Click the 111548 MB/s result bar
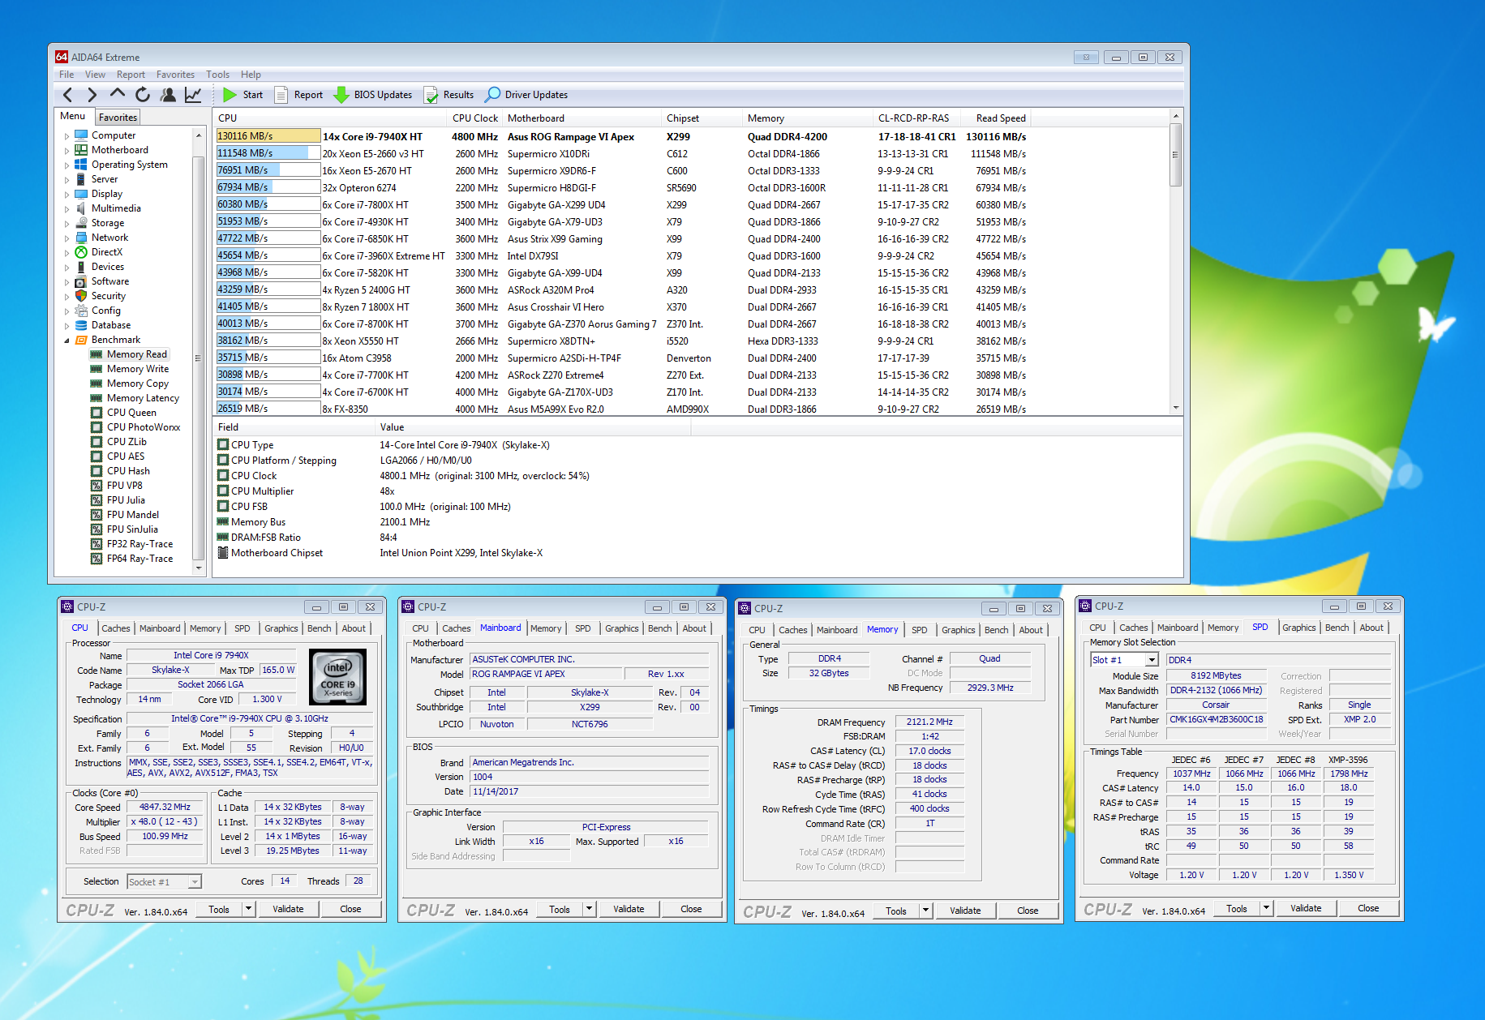 point(268,153)
